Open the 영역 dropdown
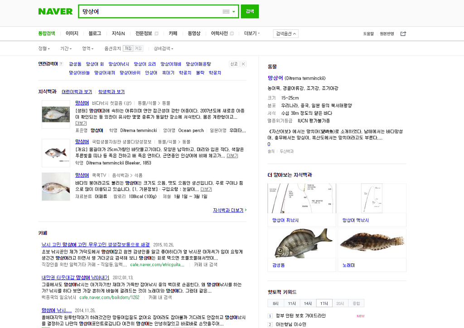Image resolution: width=464 pixels, height=328 pixels. [88, 48]
